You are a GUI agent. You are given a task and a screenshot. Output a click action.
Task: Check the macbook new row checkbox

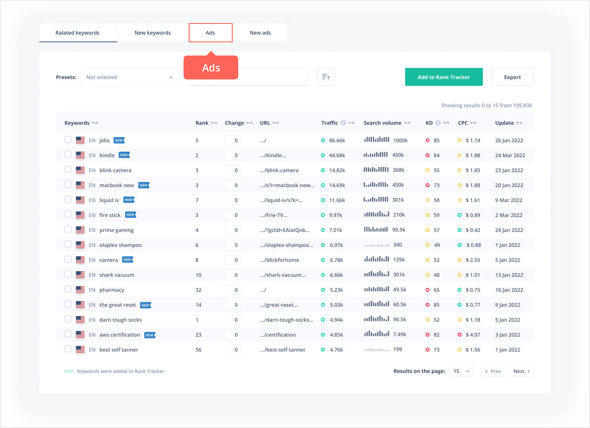[68, 185]
